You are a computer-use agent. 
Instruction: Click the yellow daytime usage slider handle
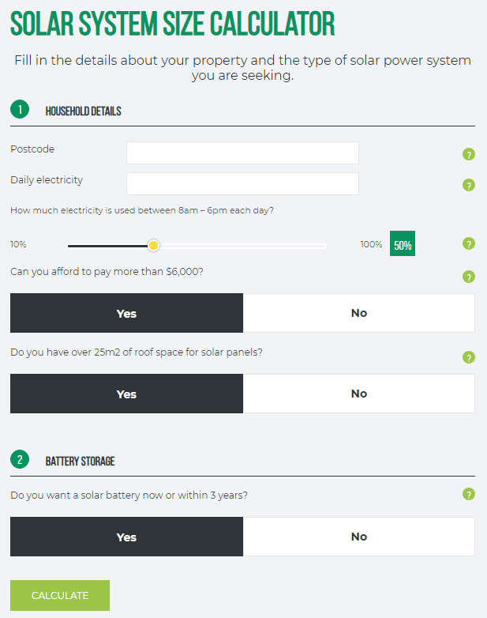(x=154, y=246)
